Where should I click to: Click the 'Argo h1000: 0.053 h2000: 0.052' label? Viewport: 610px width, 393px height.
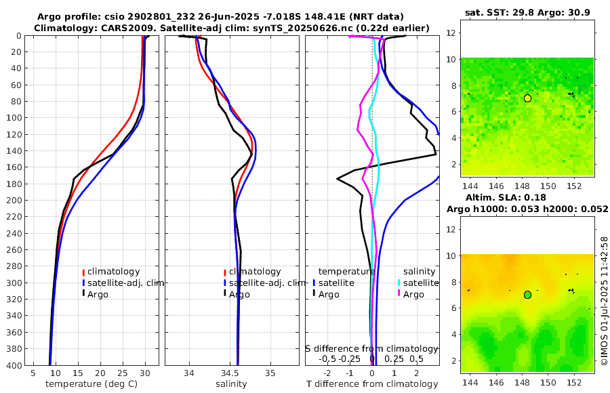pyautogui.click(x=527, y=209)
